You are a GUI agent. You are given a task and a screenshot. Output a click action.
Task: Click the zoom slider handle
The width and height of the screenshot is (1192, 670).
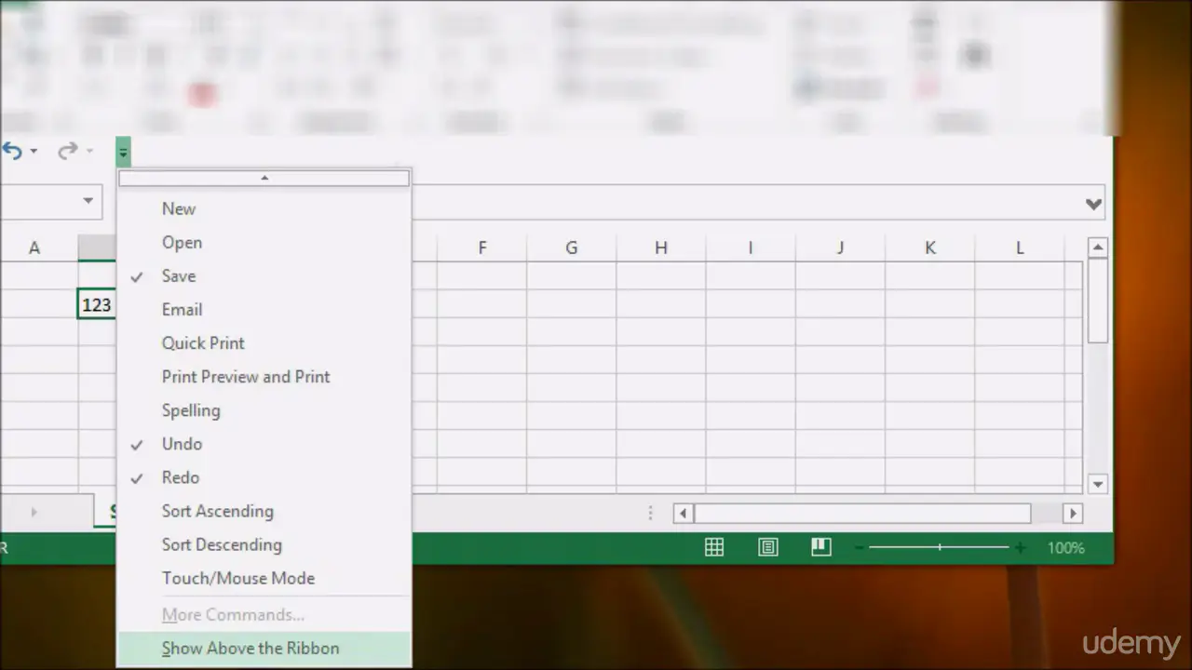(x=940, y=548)
